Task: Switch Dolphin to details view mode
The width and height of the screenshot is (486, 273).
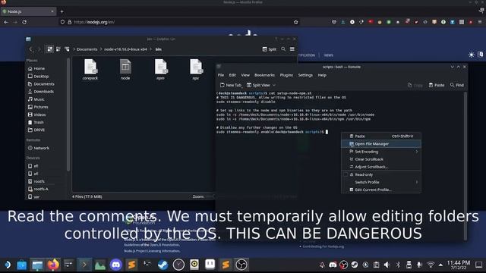Action: [67, 49]
